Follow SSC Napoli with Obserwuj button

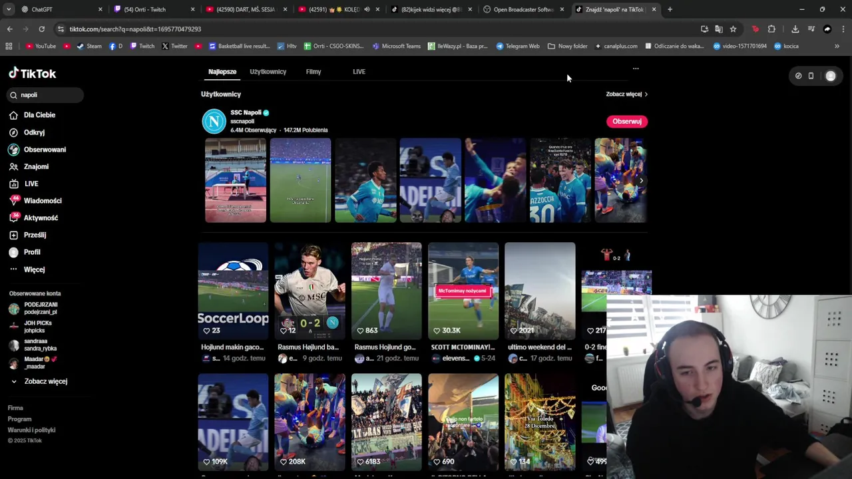point(627,121)
